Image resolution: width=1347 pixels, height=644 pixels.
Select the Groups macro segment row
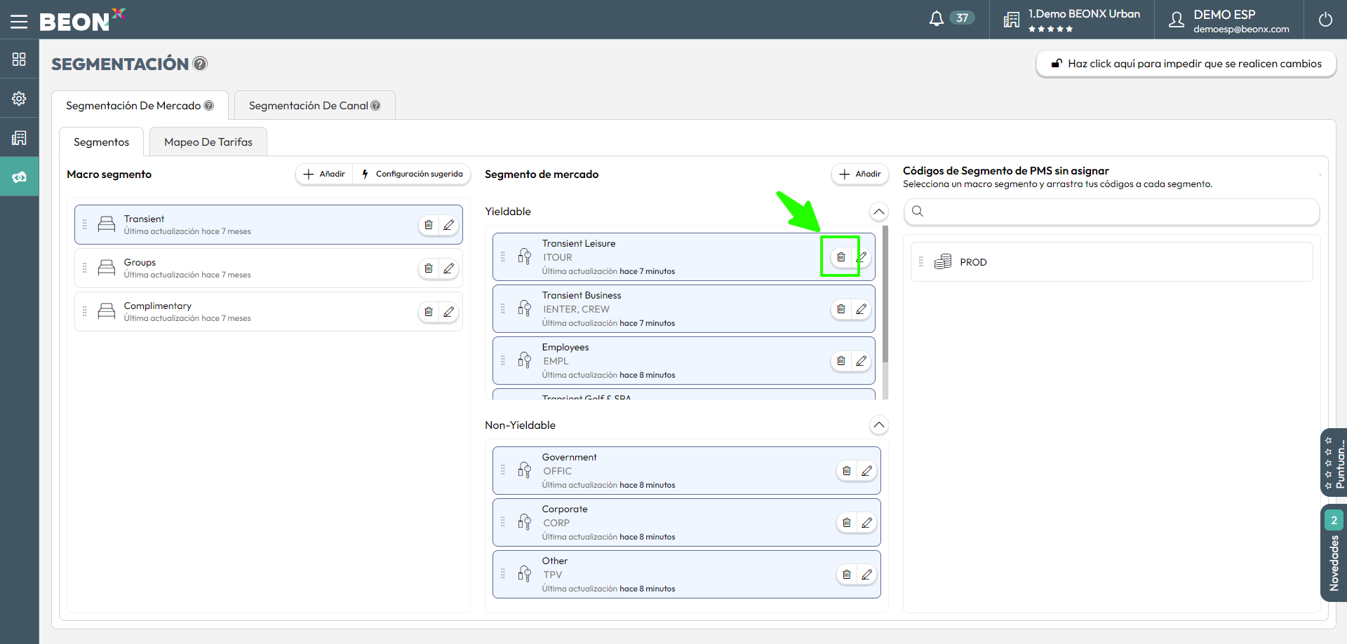coord(269,268)
